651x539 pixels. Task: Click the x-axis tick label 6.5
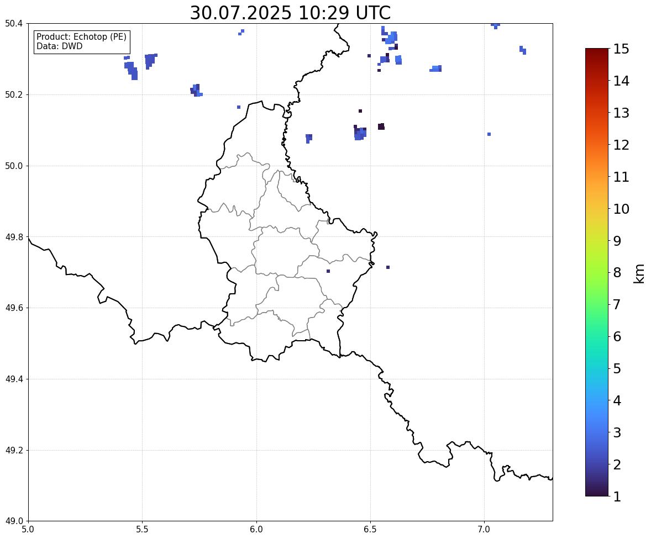coord(370,530)
